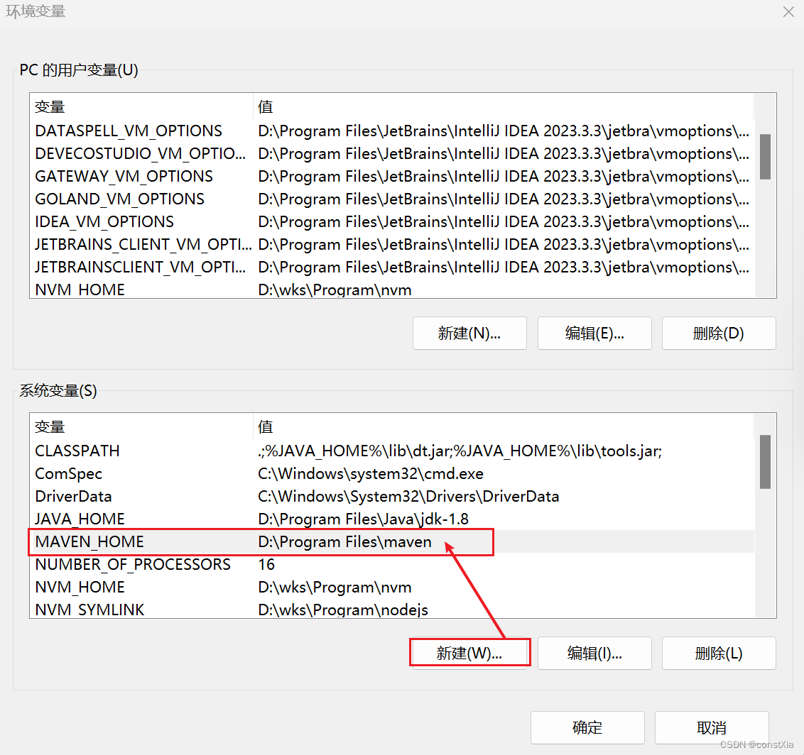Screen dimensions: 804x755
Task: Click the value C:\Windows\System32\Drivers\DriverData
Action: point(408,496)
